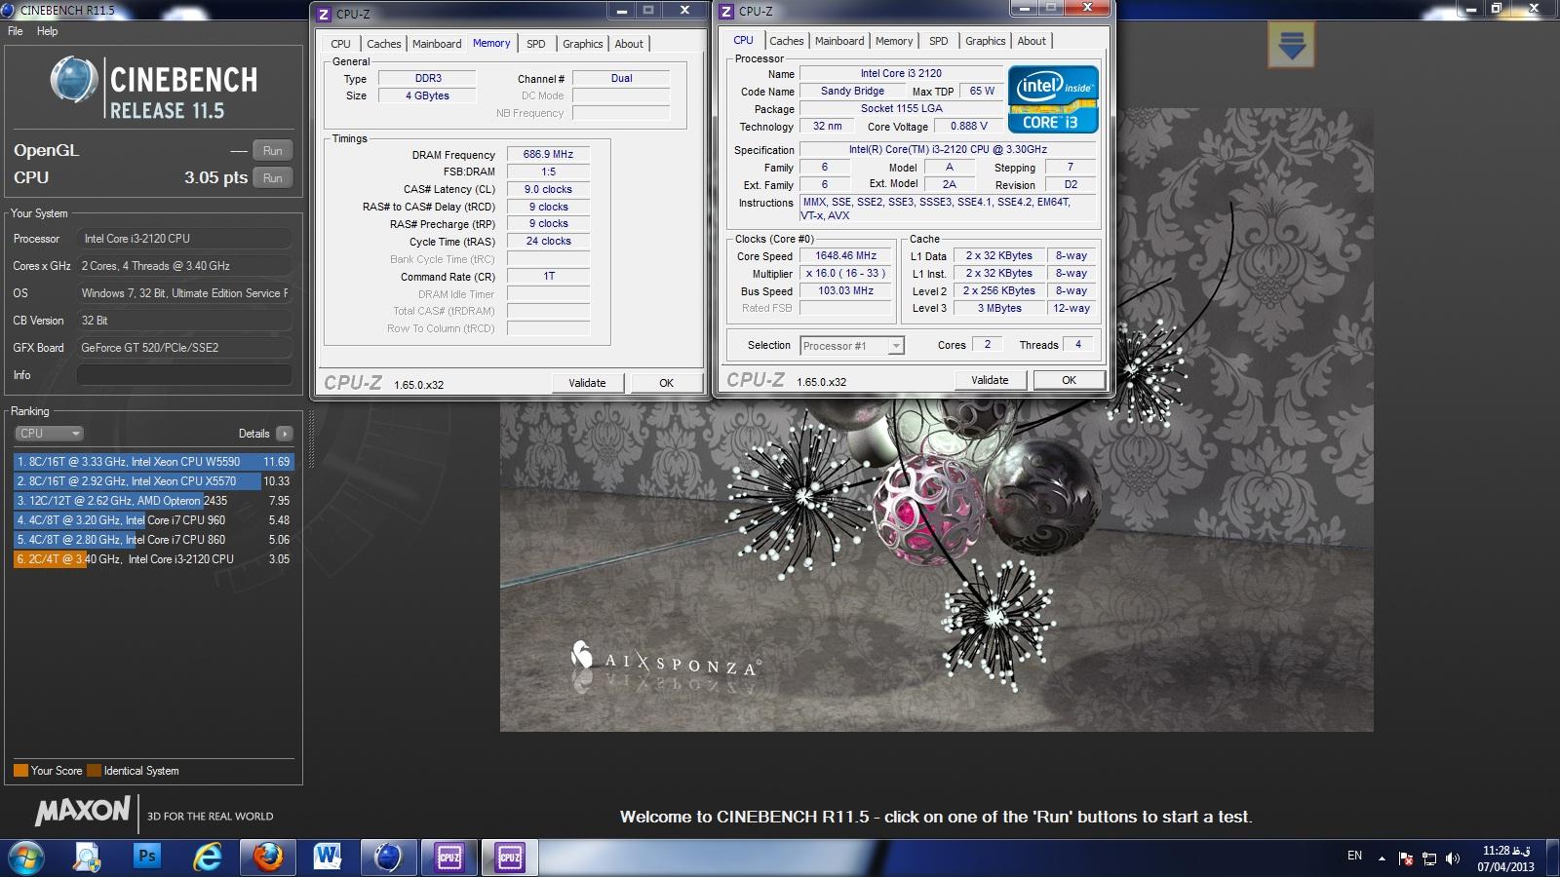Open the Windows Start menu

click(x=26, y=858)
